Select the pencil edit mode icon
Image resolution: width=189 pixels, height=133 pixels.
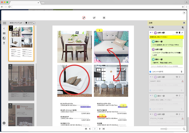point(84,18)
